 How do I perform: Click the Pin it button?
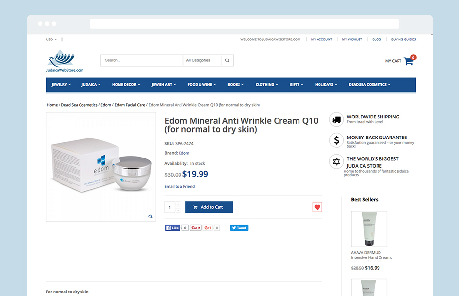click(196, 228)
